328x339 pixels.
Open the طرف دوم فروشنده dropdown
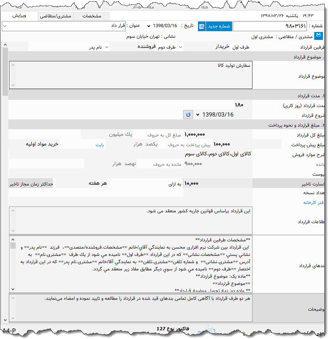(180, 46)
